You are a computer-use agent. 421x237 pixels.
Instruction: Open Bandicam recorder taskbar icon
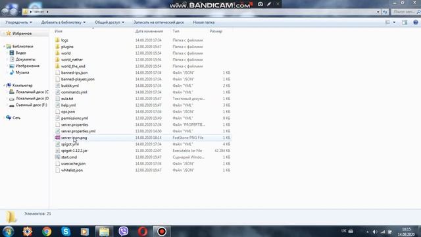pyautogui.click(x=162, y=231)
